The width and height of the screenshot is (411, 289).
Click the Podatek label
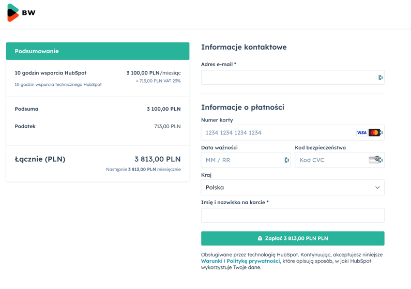[x=25, y=126]
